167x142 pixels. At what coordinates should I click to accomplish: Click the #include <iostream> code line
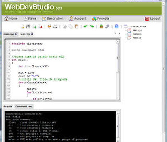27,44
